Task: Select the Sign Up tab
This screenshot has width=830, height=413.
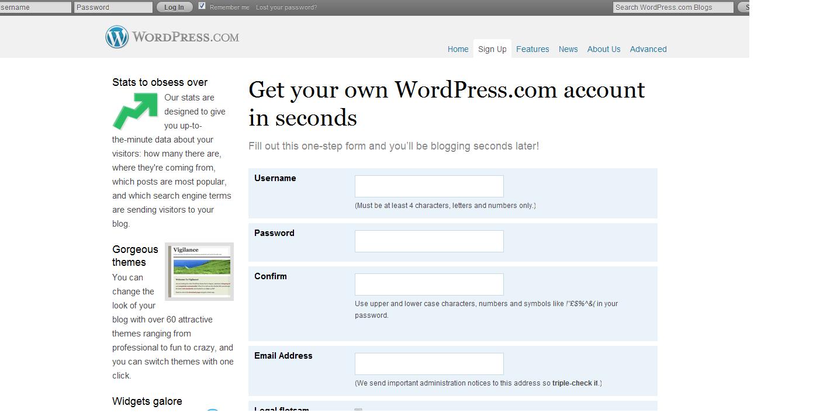Action: [x=492, y=49]
